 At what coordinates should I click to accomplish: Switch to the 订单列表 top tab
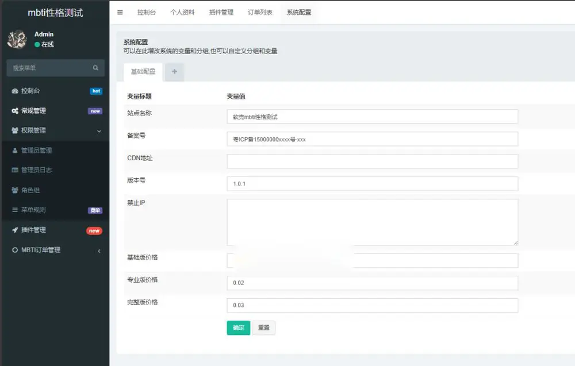(260, 13)
